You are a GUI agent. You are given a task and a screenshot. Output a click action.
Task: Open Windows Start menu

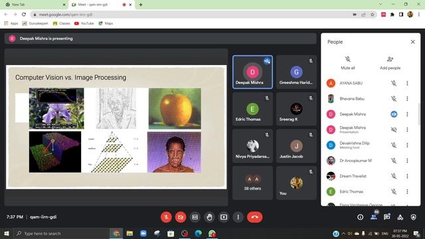tap(6, 233)
